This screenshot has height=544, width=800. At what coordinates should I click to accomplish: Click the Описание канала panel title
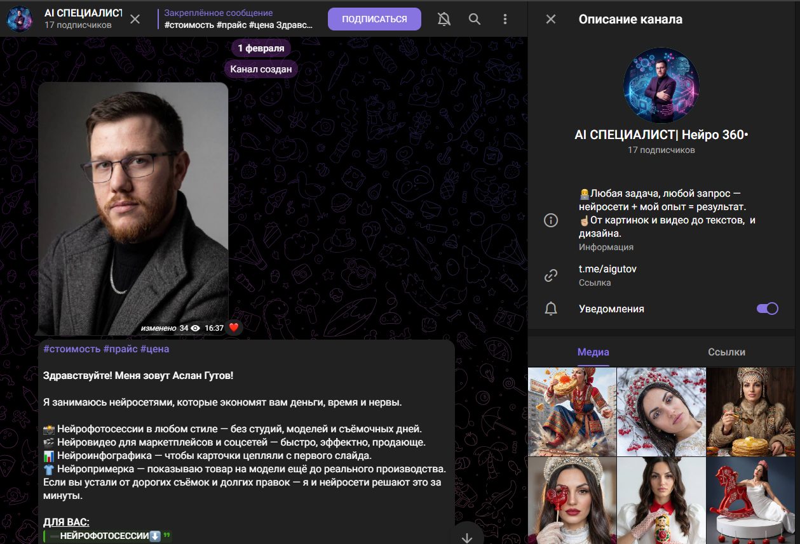click(x=630, y=20)
